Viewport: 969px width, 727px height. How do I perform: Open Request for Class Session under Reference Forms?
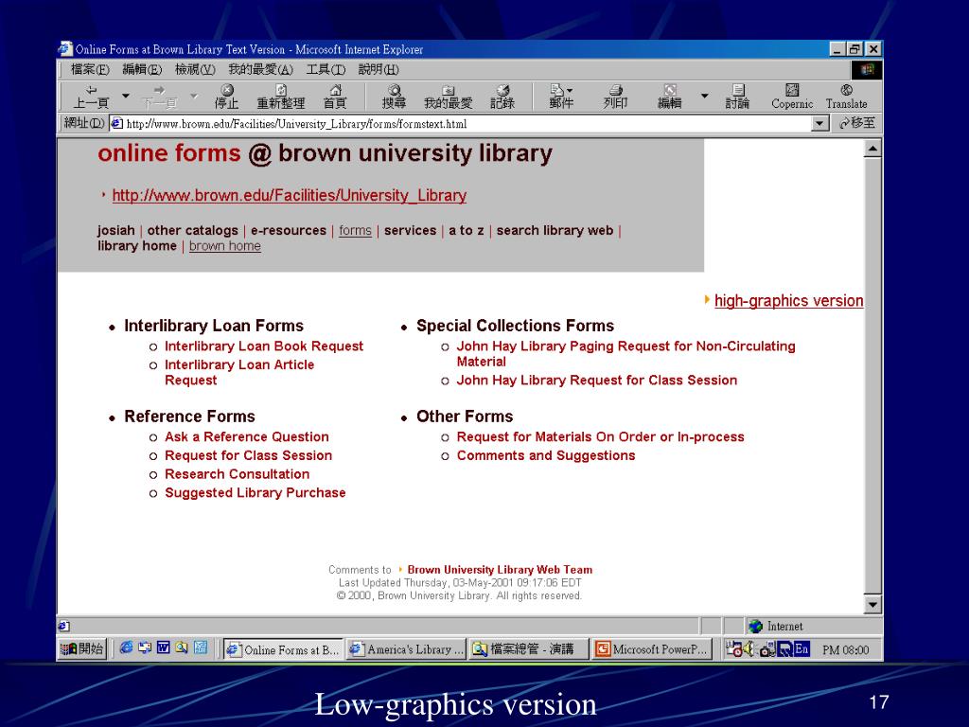click(x=249, y=455)
